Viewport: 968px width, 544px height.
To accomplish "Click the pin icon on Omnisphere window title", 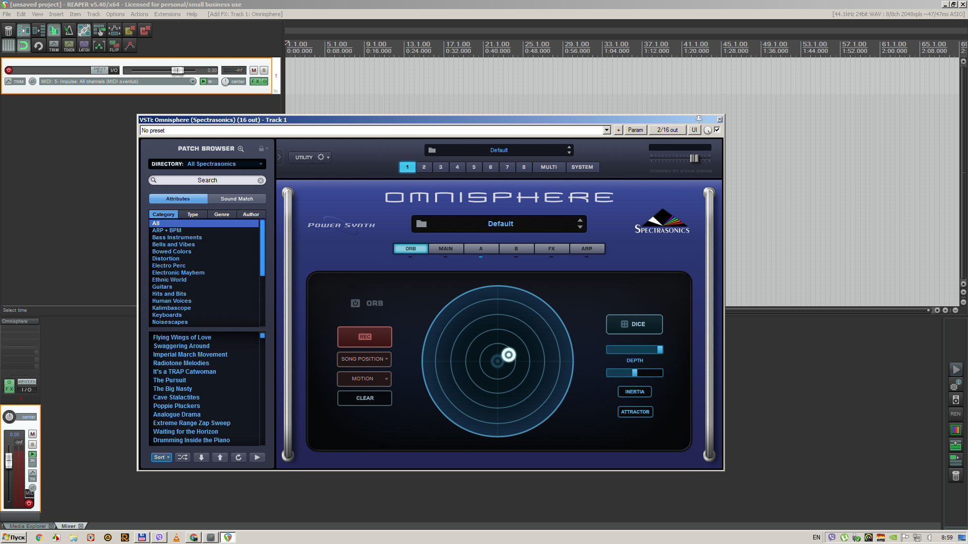I will [699, 119].
